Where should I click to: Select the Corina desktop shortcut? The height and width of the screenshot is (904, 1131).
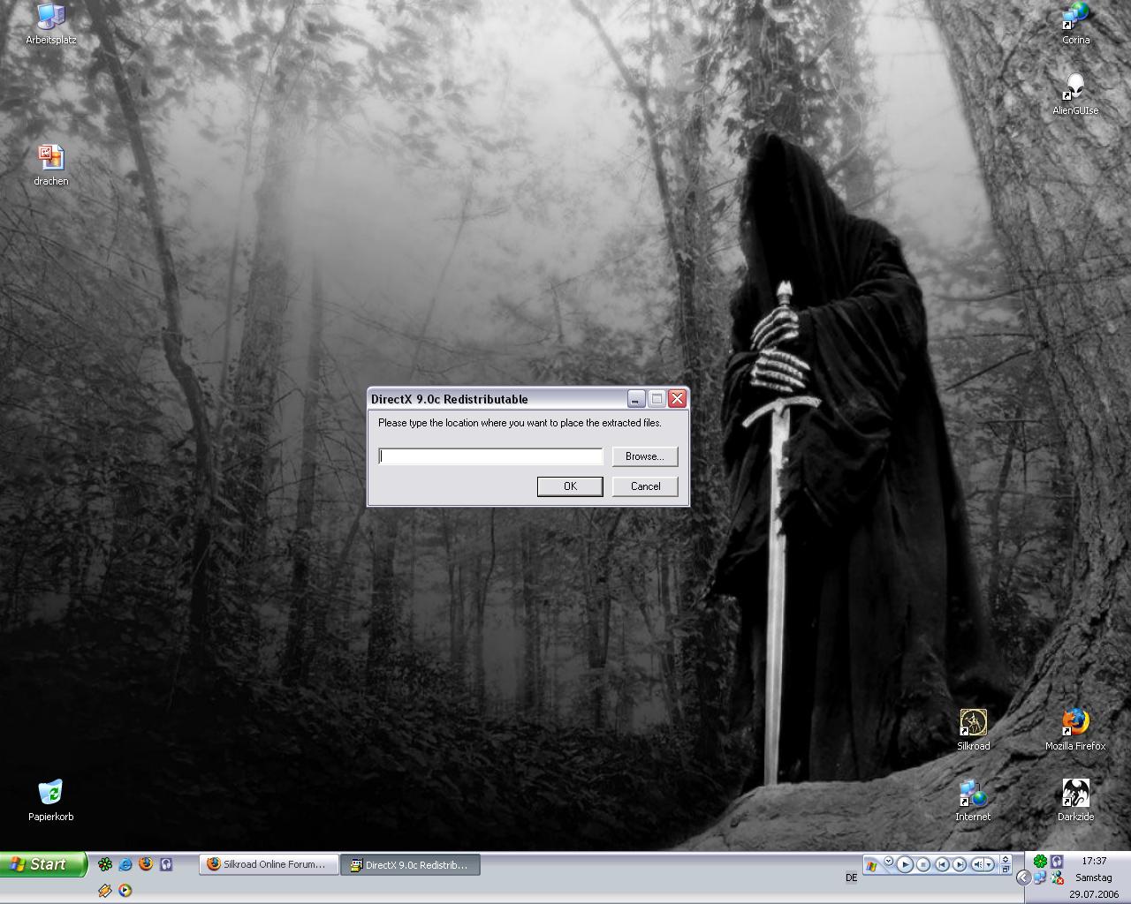coord(1074,18)
